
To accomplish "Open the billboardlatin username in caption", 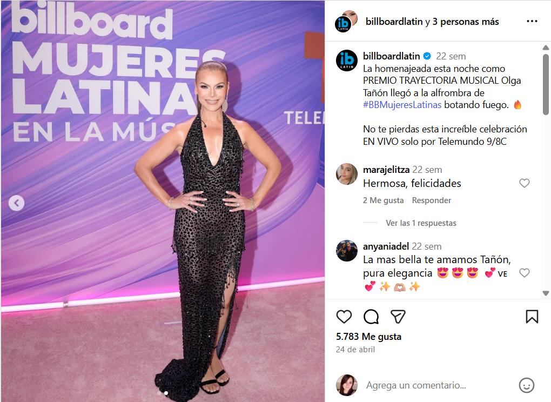I will [392, 56].
